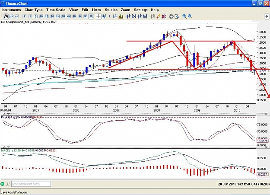
Task: Open the Time Scale menu
Action: point(56,10)
